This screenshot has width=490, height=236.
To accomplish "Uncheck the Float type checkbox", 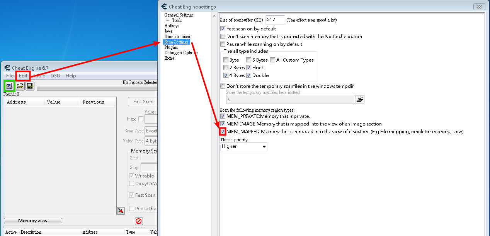I will pos(248,68).
